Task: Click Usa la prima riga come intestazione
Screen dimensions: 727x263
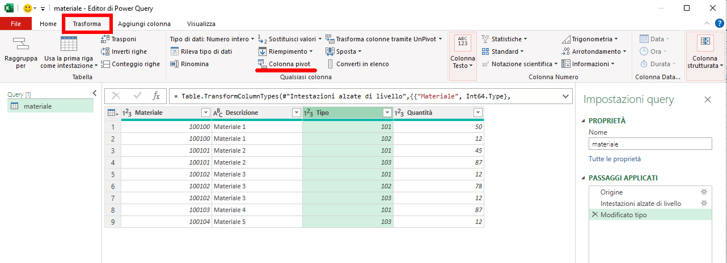Action: pos(69,53)
